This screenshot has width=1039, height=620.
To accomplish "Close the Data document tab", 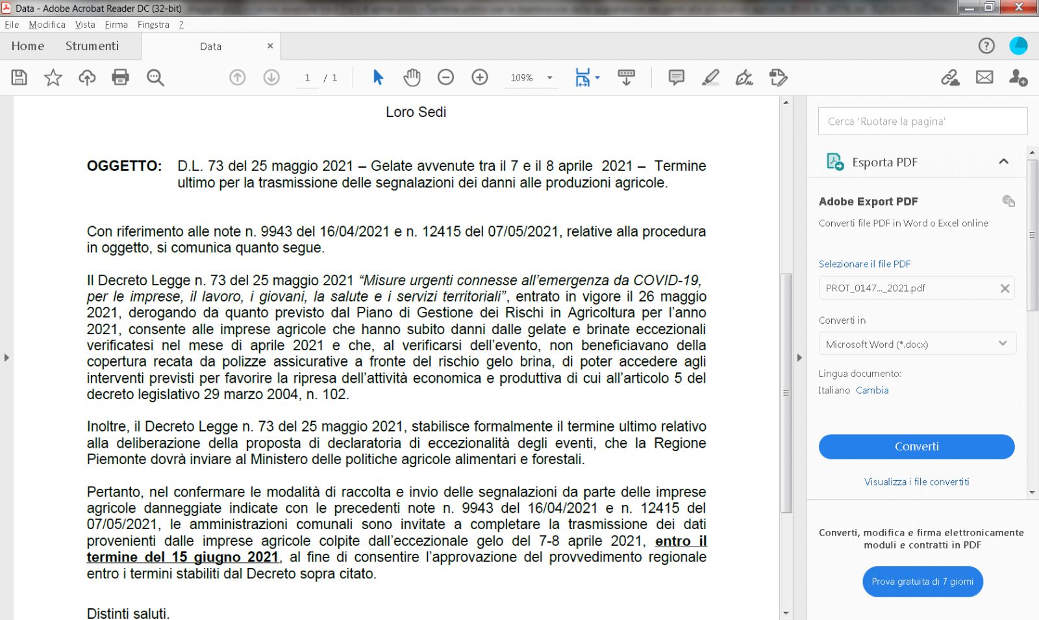I will [x=270, y=45].
